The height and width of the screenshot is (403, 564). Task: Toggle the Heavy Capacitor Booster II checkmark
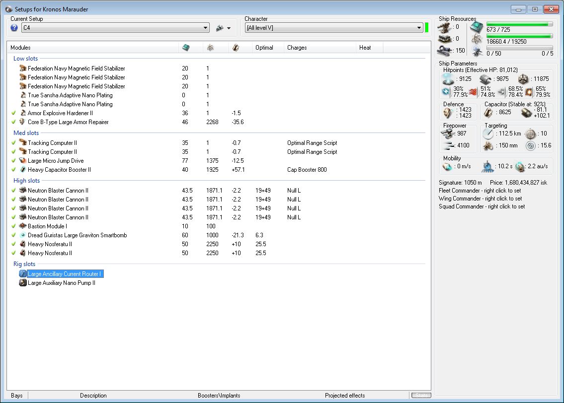tap(14, 170)
